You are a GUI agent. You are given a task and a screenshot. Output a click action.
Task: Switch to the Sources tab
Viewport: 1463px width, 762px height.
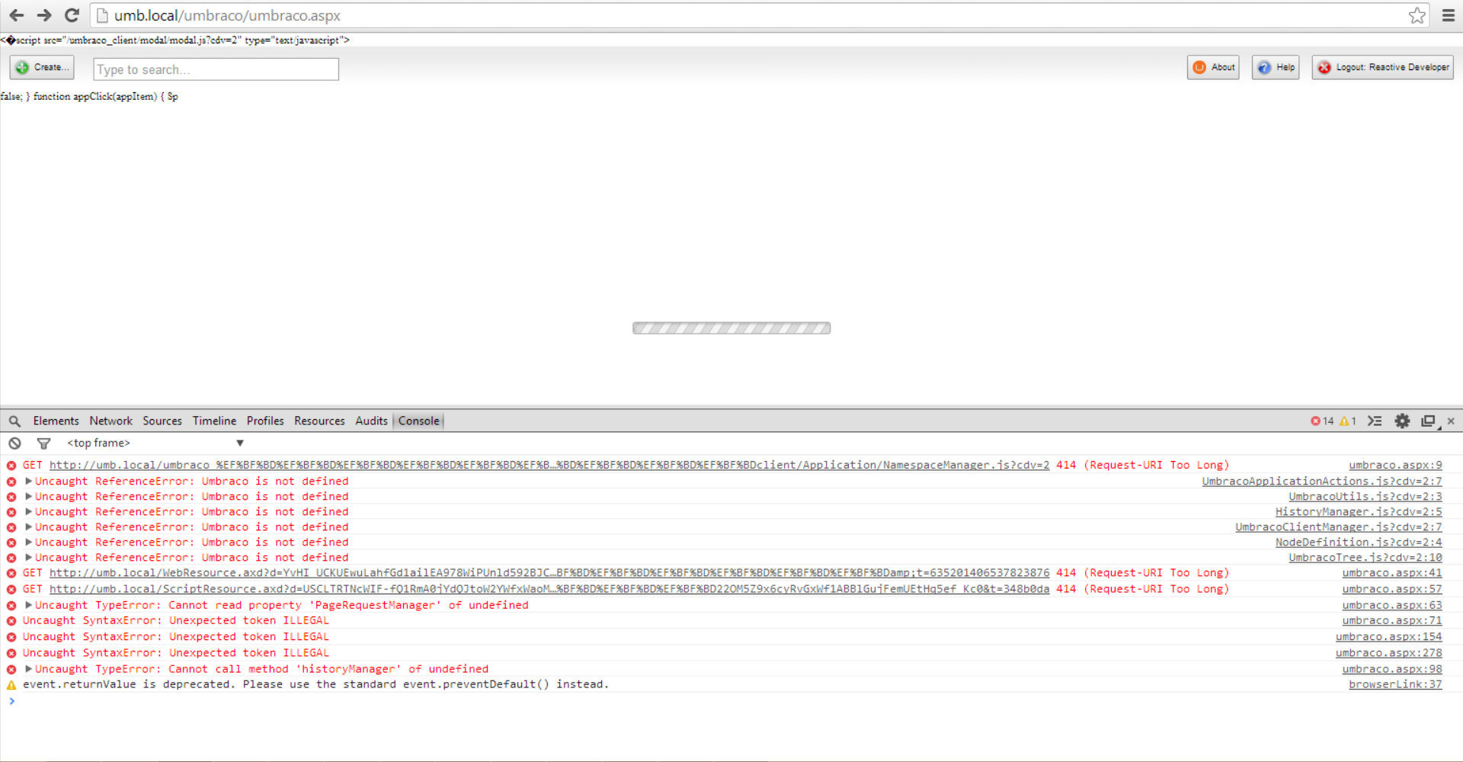(x=162, y=421)
